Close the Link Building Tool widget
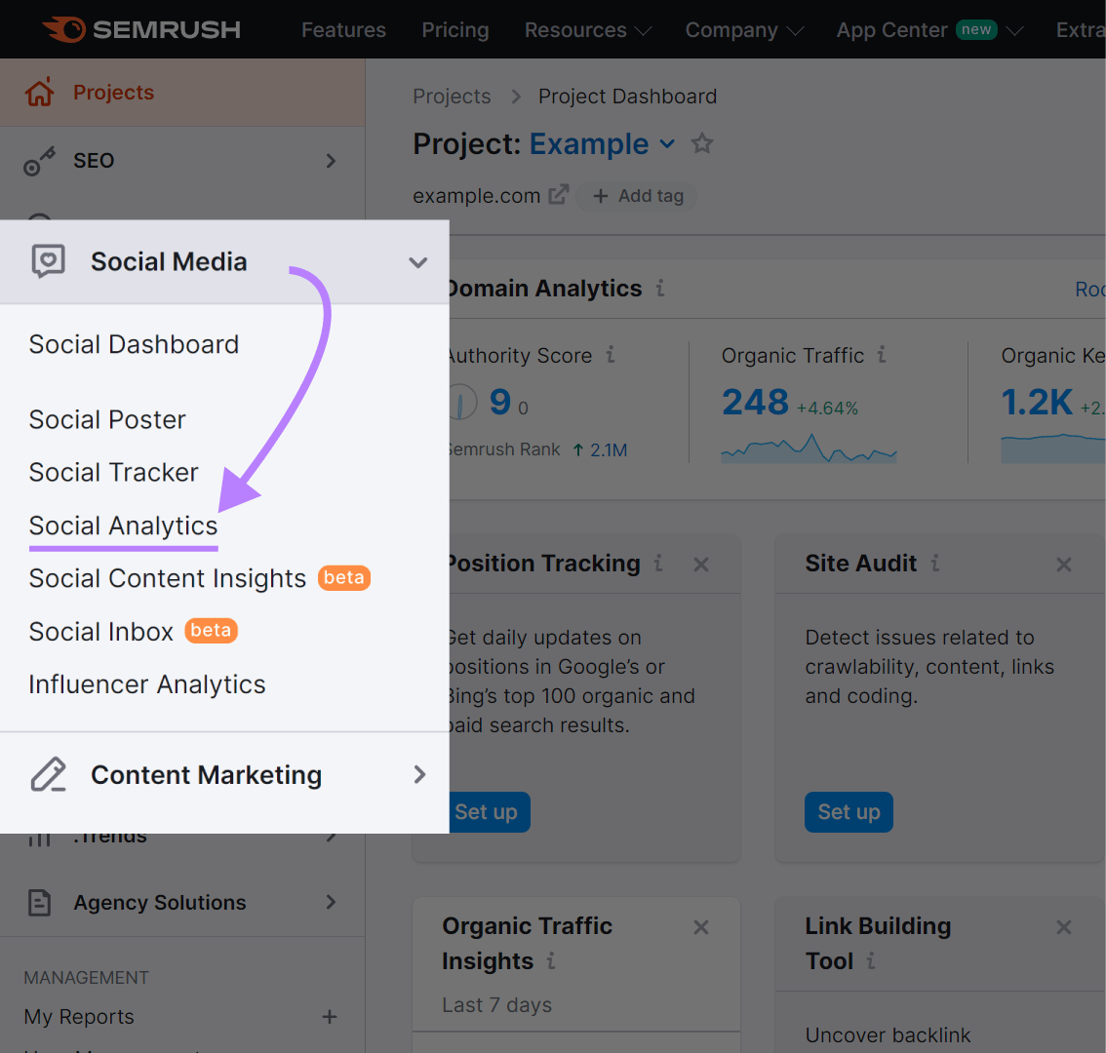Screen dimensions: 1106x1053 (x=1064, y=927)
